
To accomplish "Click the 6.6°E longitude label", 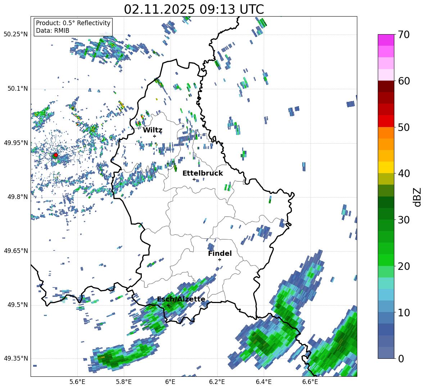I will tap(310, 382).
